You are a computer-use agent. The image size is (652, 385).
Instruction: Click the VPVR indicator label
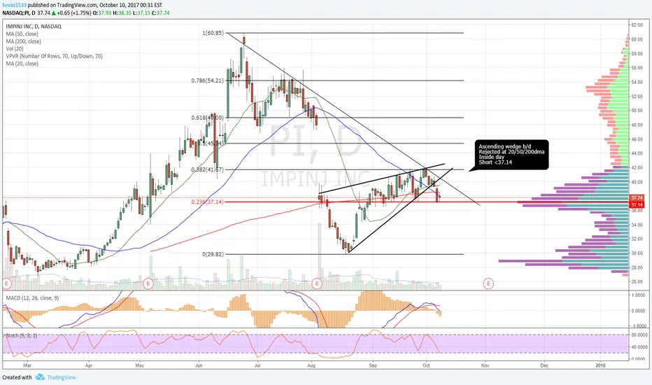click(x=54, y=56)
